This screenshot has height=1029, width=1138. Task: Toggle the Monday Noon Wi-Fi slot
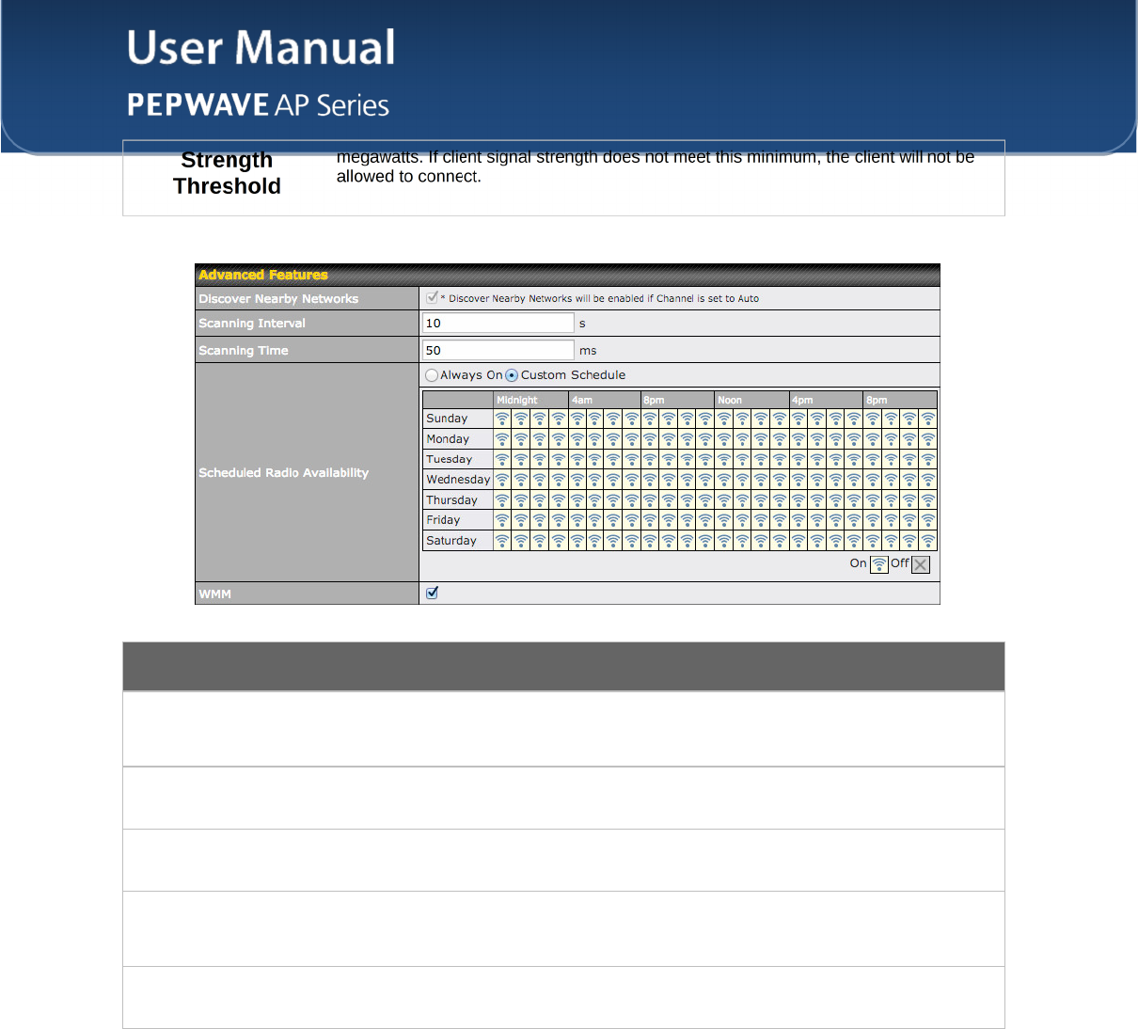(x=724, y=439)
